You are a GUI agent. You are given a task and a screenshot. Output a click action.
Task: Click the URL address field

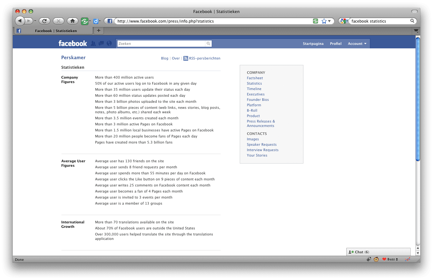(213, 21)
